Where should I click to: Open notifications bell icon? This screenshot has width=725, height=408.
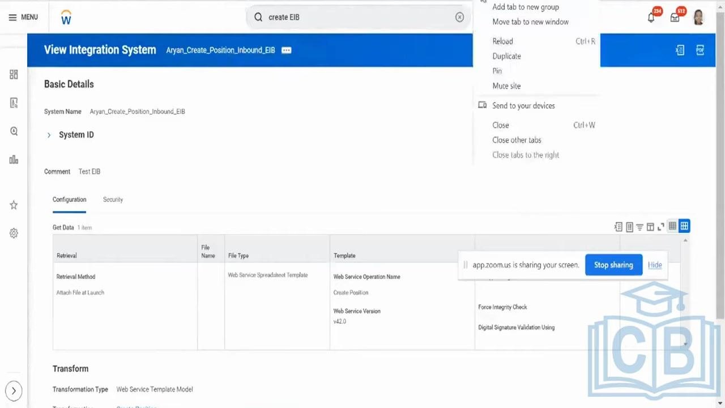(651, 18)
